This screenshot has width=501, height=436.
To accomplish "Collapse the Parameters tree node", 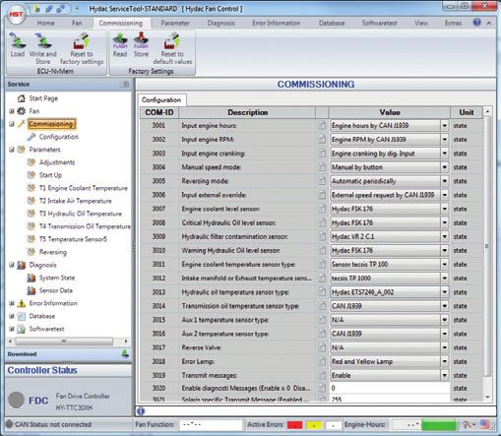I will point(12,150).
